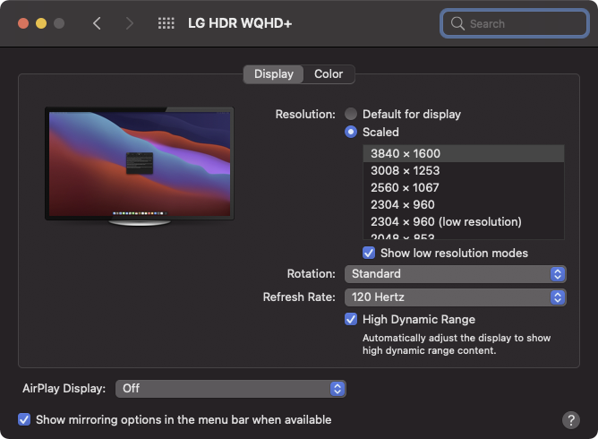Show all preferences grid icon

tap(167, 23)
